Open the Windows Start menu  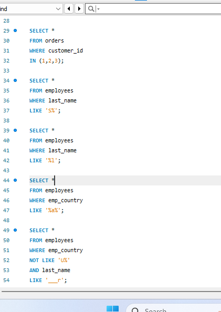coord(112,309)
